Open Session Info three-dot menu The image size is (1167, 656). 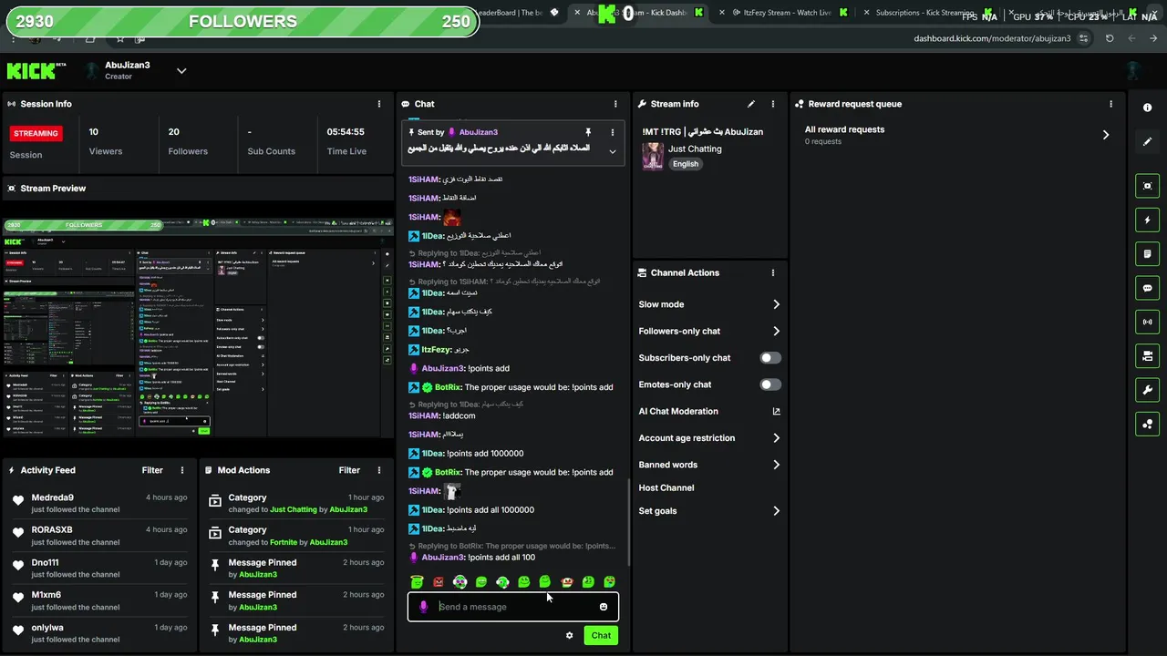point(379,104)
